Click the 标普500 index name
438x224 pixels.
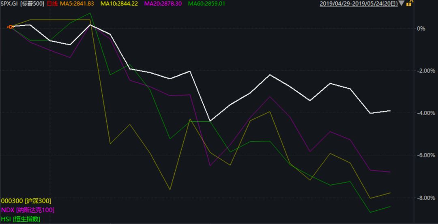click(32, 4)
